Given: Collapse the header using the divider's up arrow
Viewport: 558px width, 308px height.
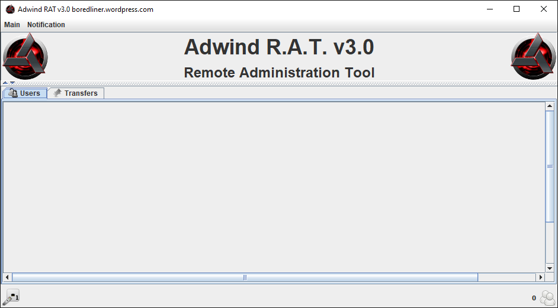Looking at the screenshot, I should pos(5,83).
